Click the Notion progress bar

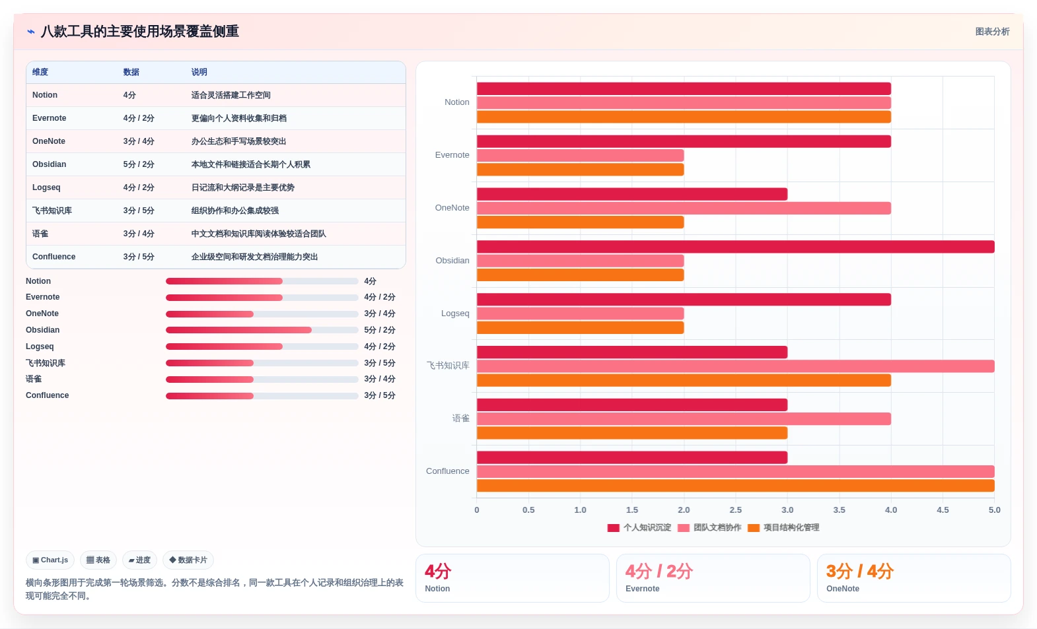click(262, 281)
